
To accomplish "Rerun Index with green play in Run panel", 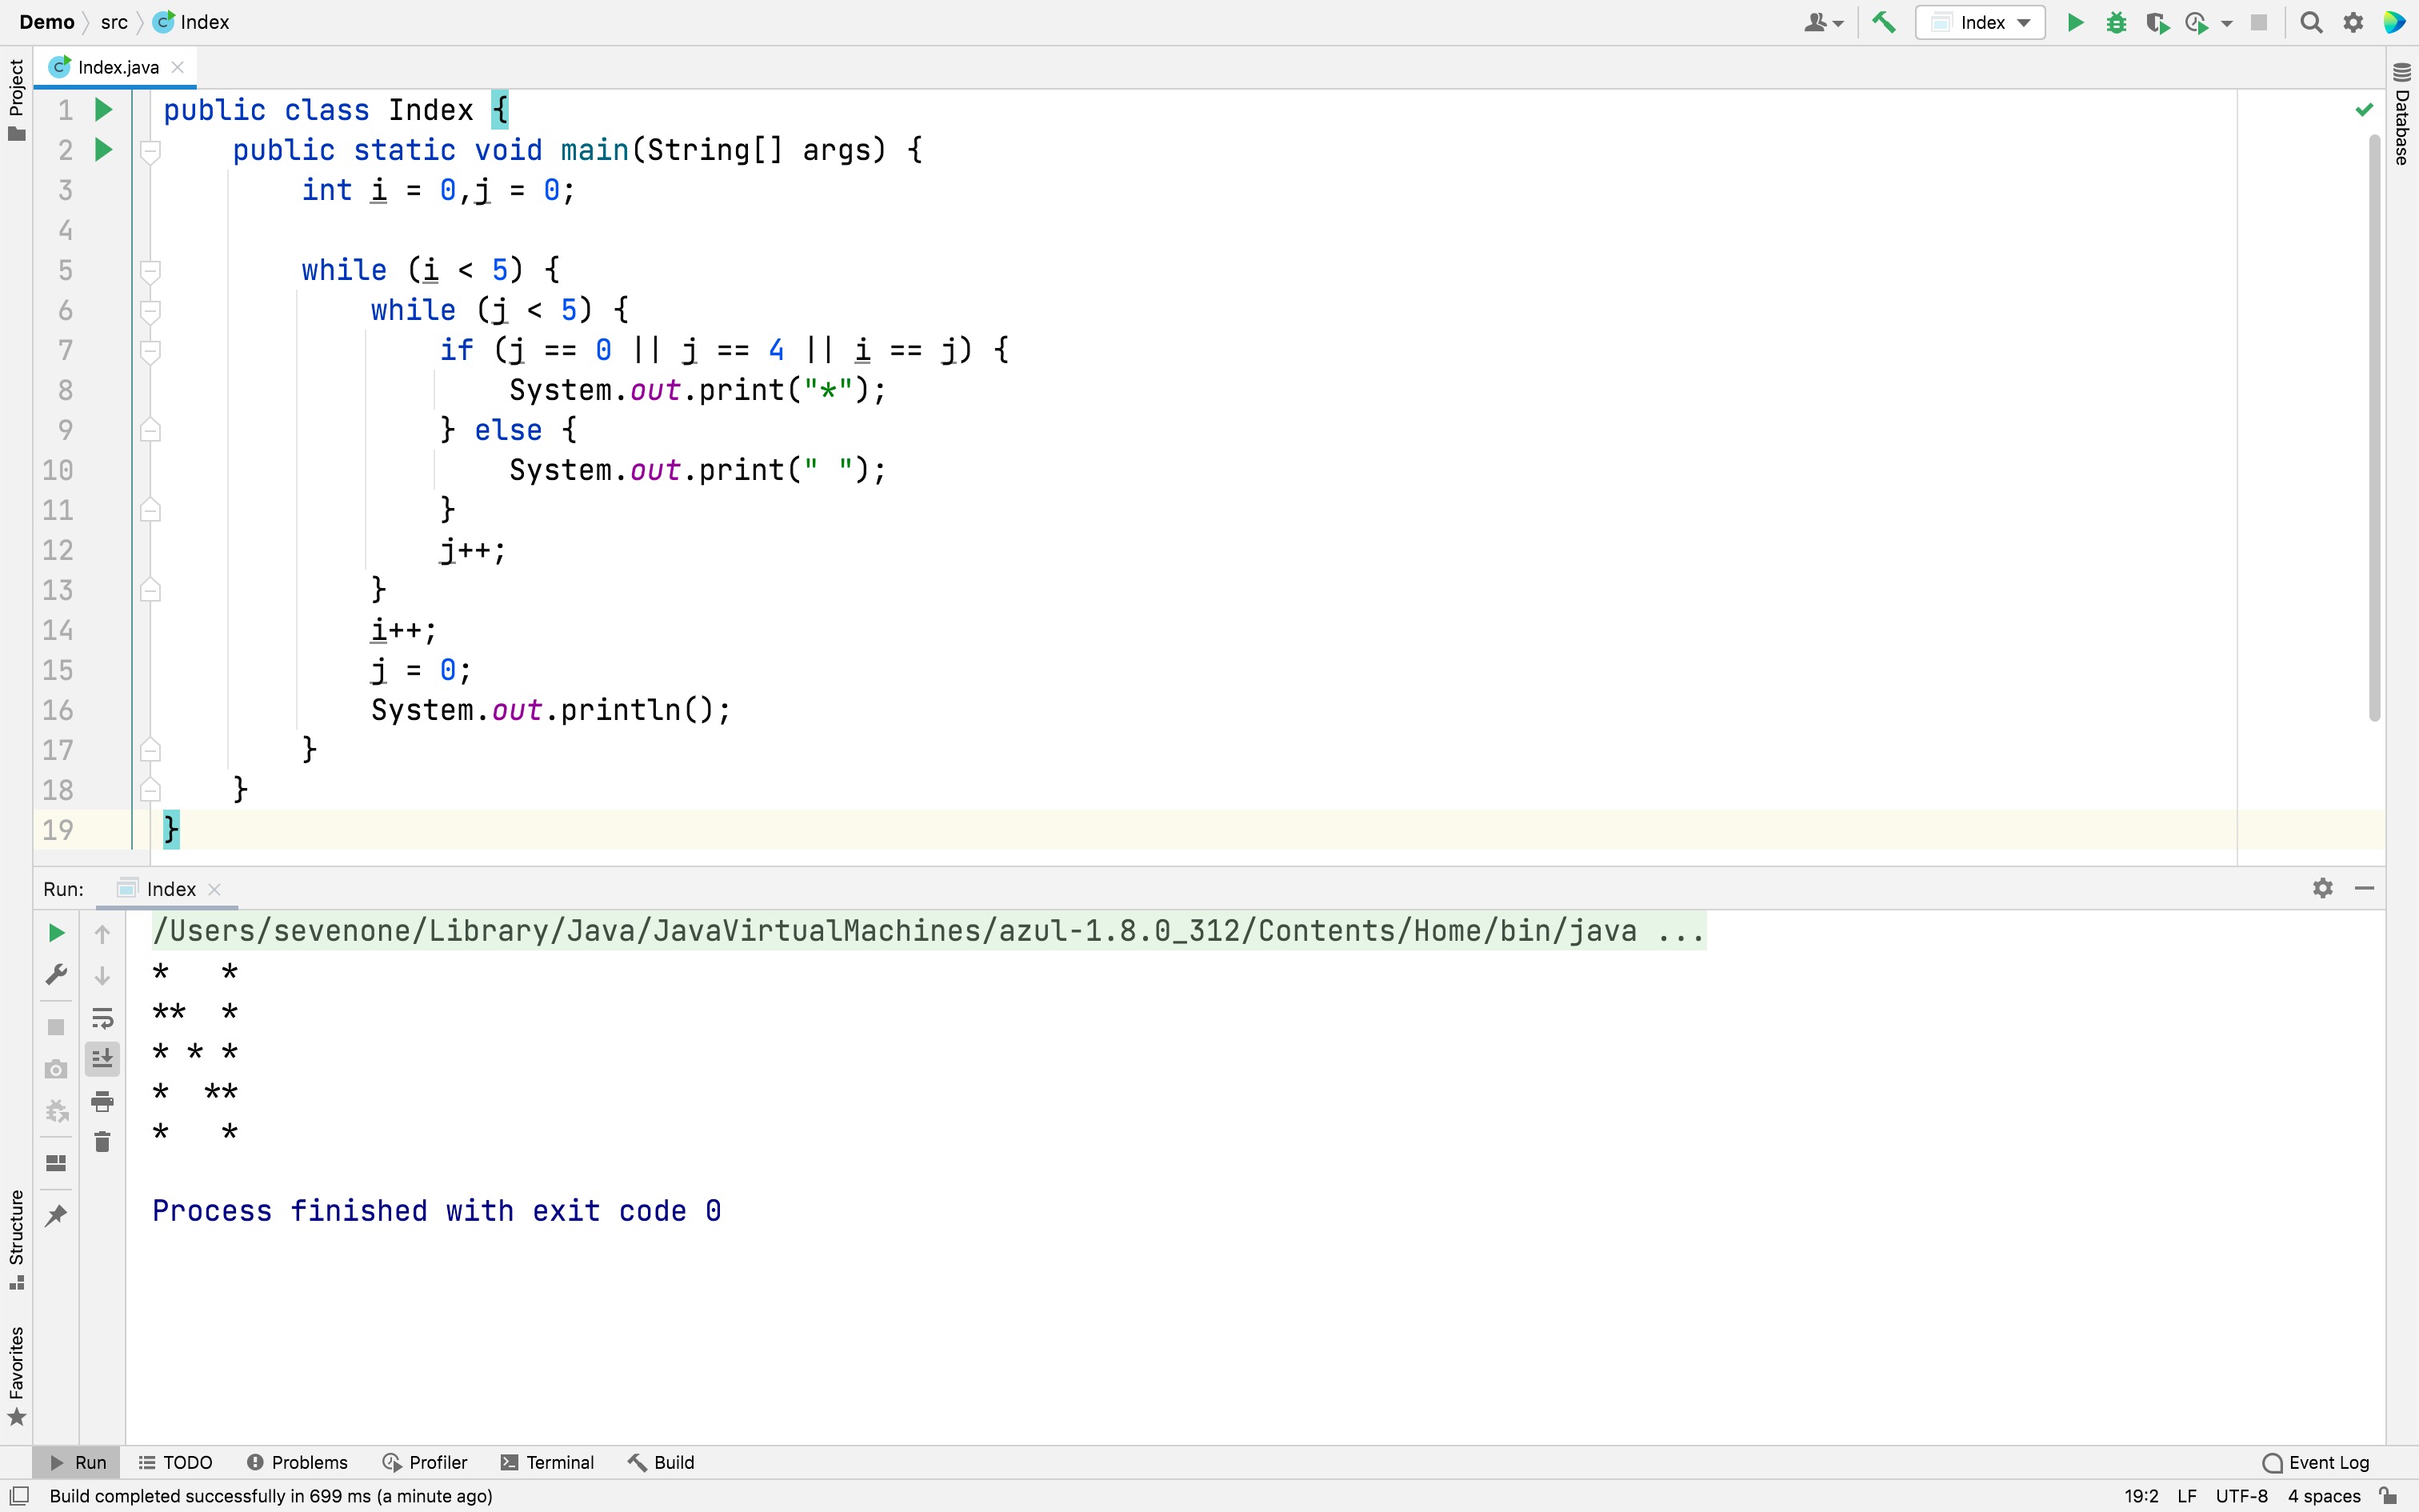I will (x=56, y=933).
